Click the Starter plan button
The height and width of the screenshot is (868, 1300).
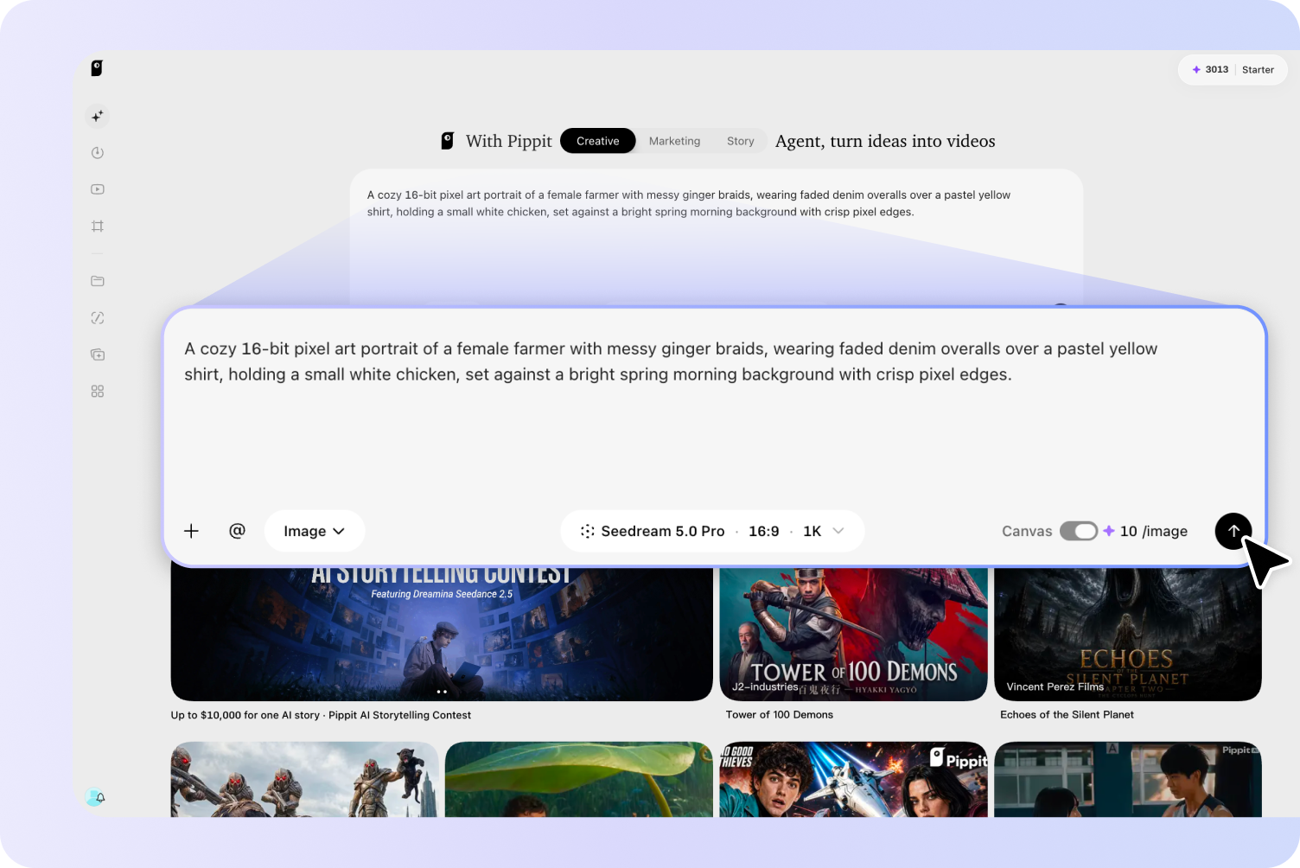pos(1258,70)
